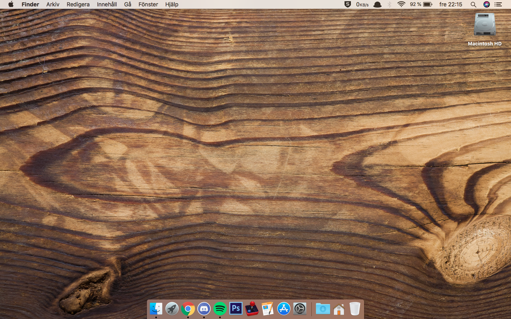Click the Macintosh HD label text
Viewport: 511px width, 319px height.
(485, 44)
